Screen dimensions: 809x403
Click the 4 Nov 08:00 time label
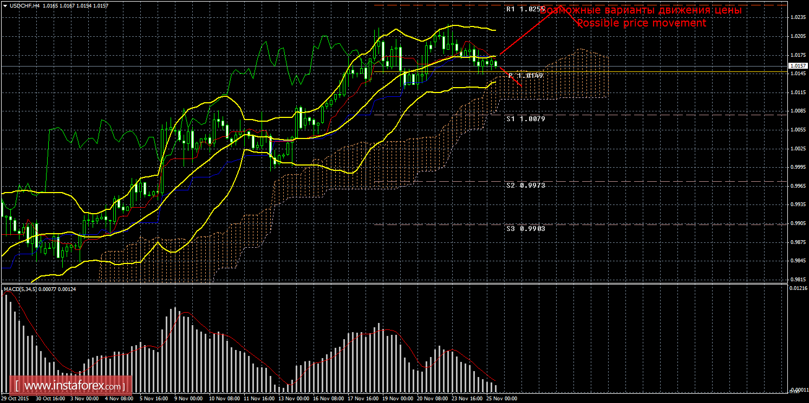click(119, 399)
